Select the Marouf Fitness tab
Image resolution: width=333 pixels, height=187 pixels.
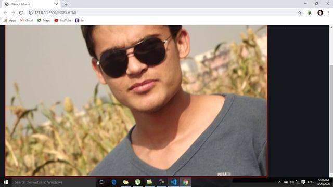pyautogui.click(x=31, y=4)
